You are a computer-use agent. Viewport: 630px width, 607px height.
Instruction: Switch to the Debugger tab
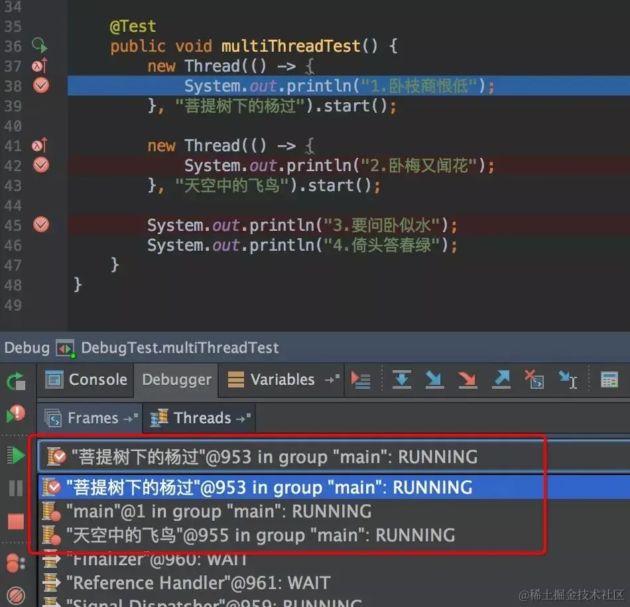[176, 379]
